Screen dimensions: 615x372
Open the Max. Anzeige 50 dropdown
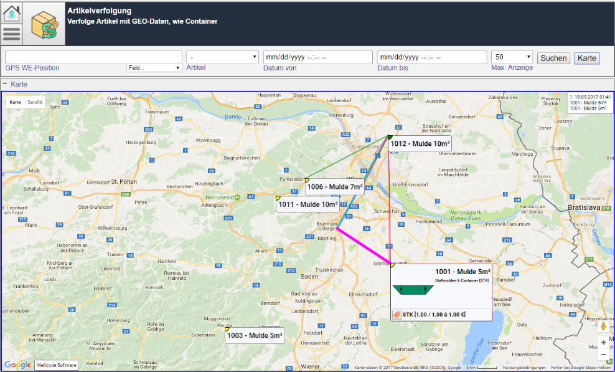pyautogui.click(x=512, y=57)
